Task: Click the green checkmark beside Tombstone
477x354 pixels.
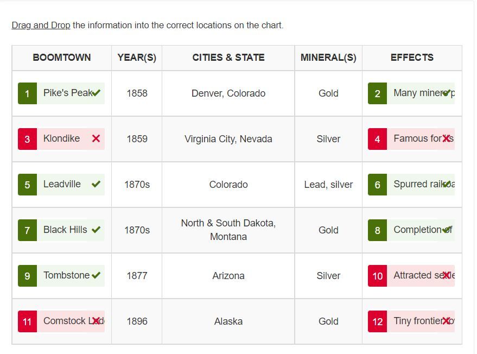Action: 96,275
